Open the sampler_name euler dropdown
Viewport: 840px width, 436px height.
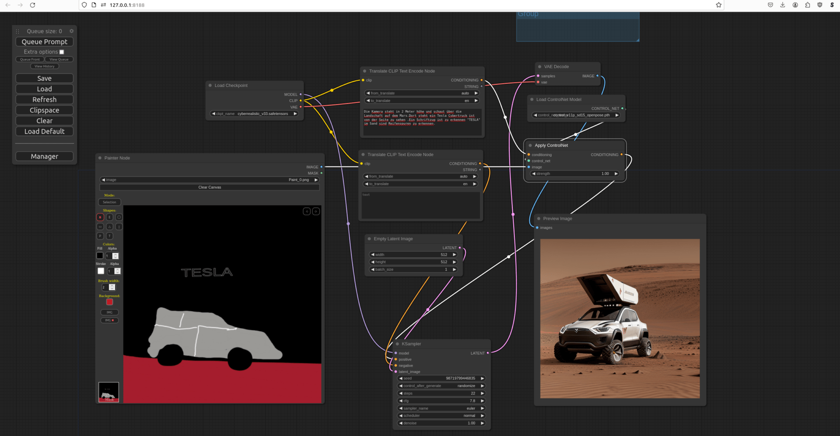[x=441, y=408]
